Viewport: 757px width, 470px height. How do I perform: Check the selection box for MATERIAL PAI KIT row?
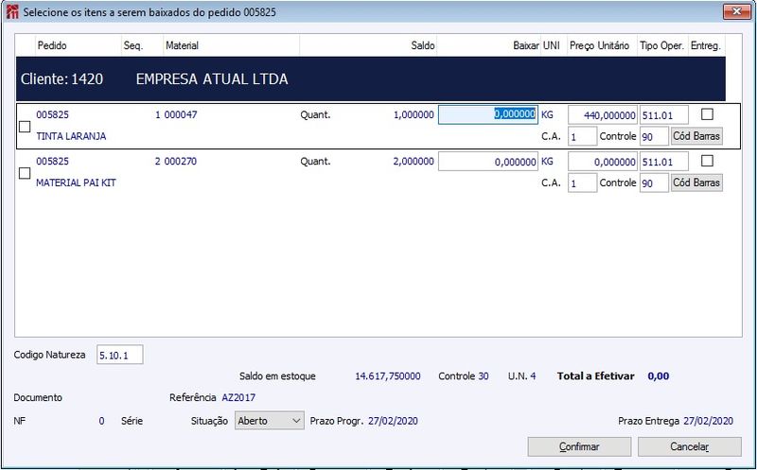(25, 173)
